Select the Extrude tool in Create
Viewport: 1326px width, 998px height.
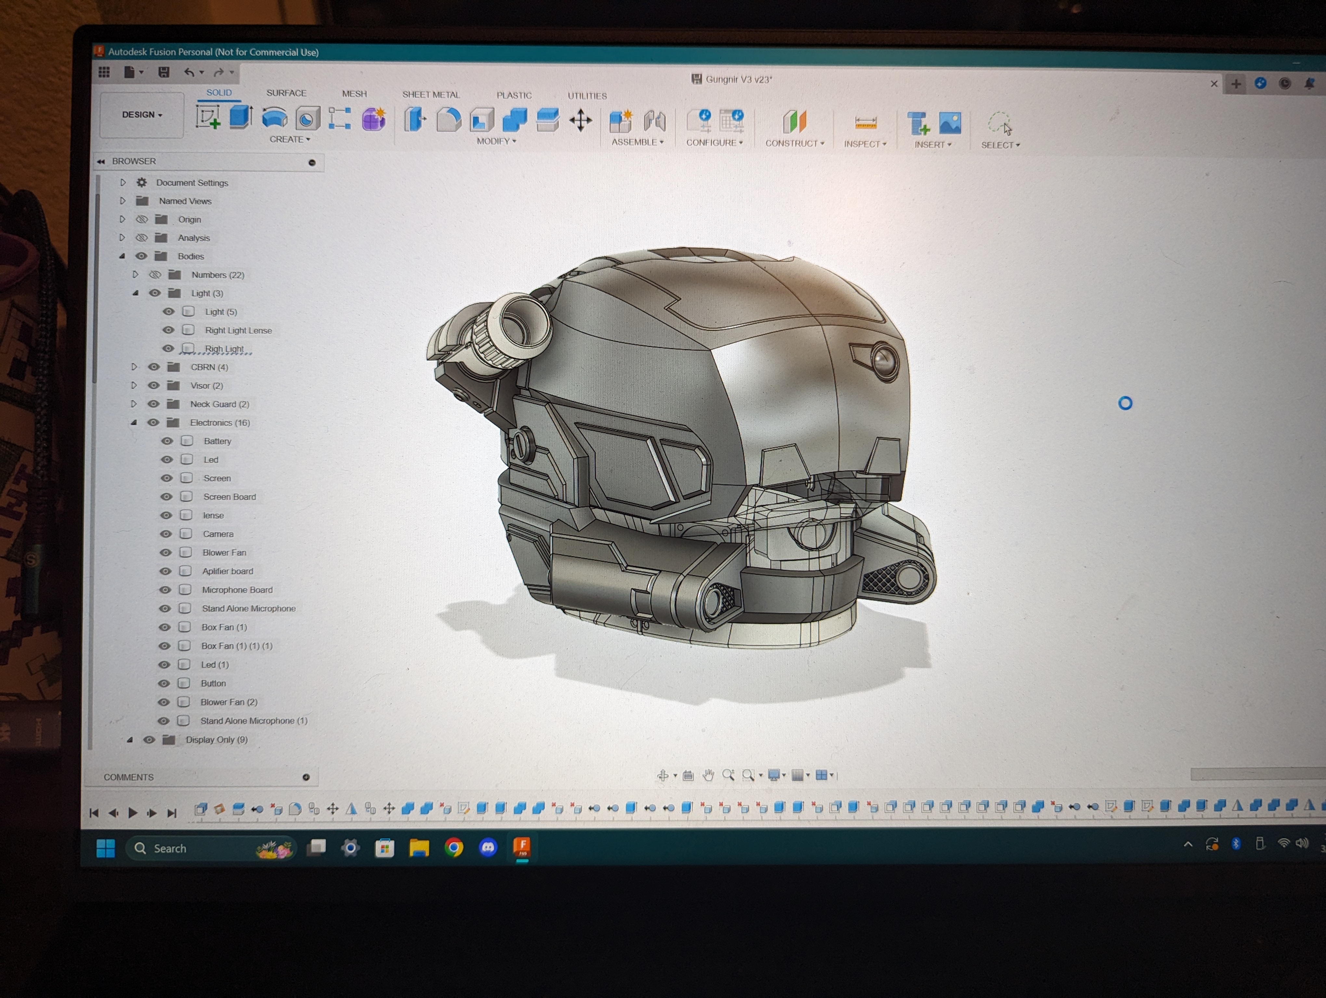pos(240,117)
